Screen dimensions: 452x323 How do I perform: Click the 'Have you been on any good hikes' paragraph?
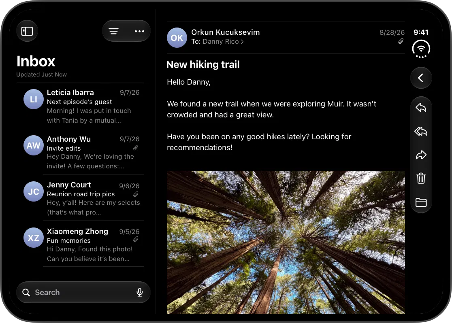259,142
